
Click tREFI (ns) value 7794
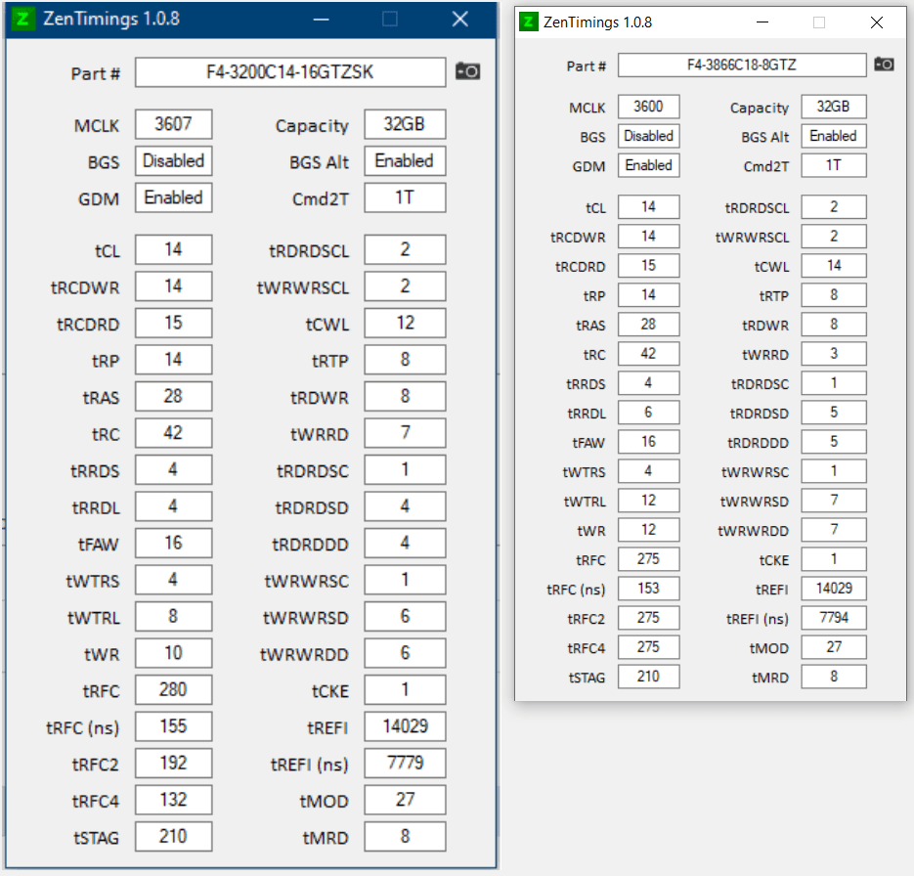coord(834,618)
